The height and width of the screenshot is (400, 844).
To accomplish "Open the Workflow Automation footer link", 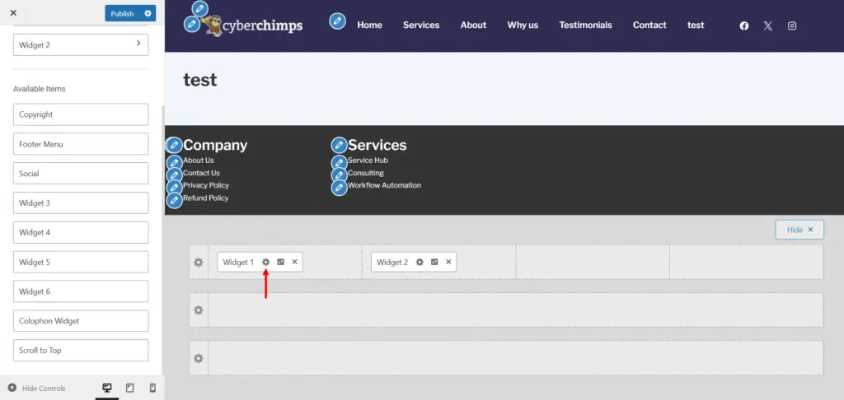I will 384,185.
